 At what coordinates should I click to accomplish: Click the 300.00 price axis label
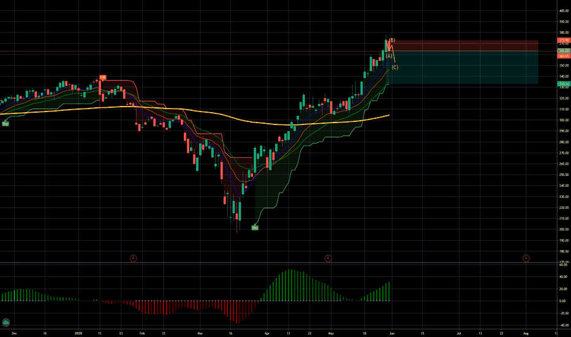click(x=564, y=120)
